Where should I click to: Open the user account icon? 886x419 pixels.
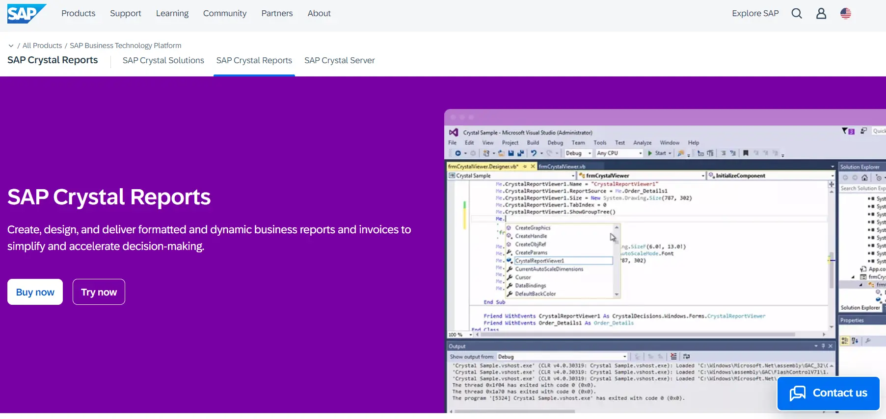pos(821,13)
